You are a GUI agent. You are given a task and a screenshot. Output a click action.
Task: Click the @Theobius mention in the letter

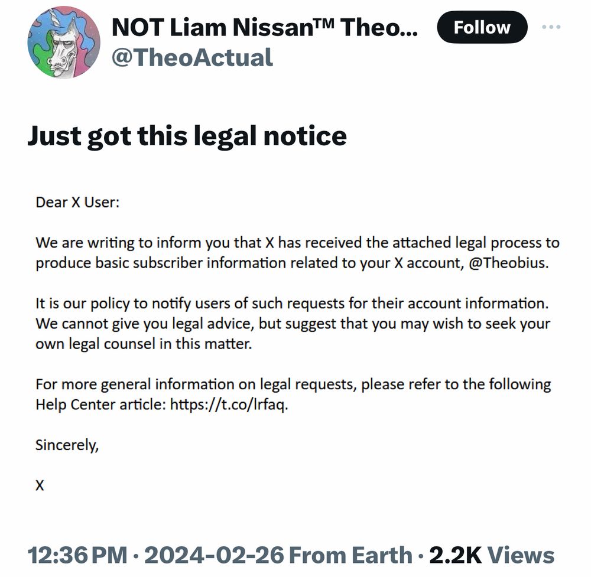point(508,263)
